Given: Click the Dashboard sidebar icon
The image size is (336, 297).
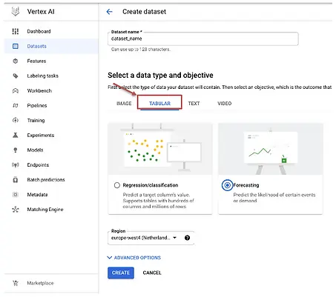Looking at the screenshot, I should (x=16, y=31).
